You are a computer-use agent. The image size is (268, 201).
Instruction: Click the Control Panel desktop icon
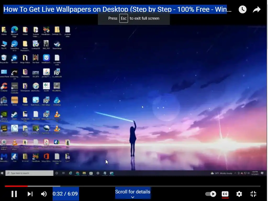point(4,73)
